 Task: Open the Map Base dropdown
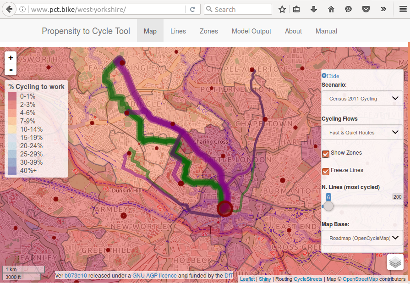(x=362, y=238)
